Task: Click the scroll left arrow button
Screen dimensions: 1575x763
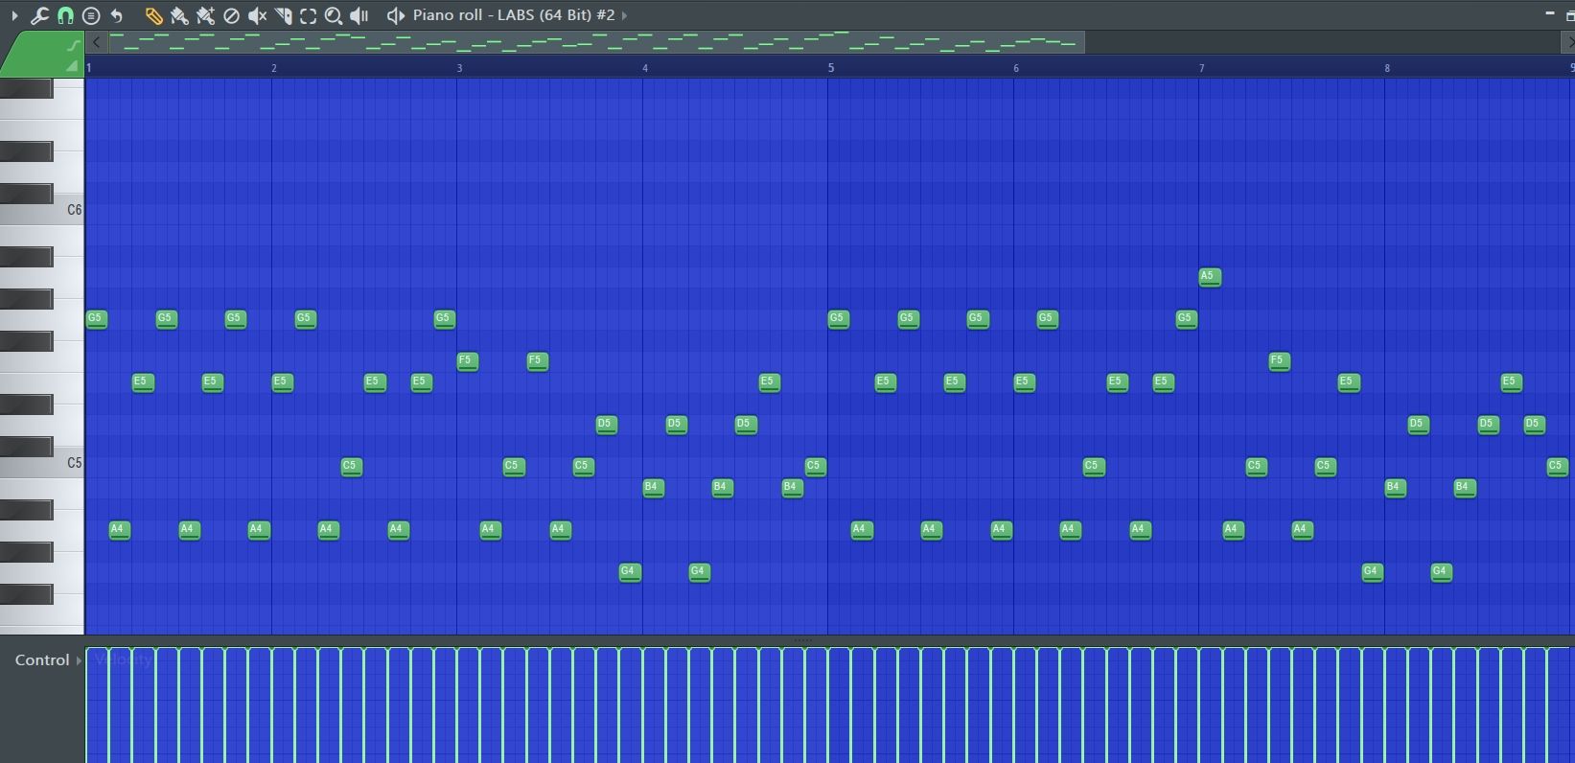Action: [96, 42]
